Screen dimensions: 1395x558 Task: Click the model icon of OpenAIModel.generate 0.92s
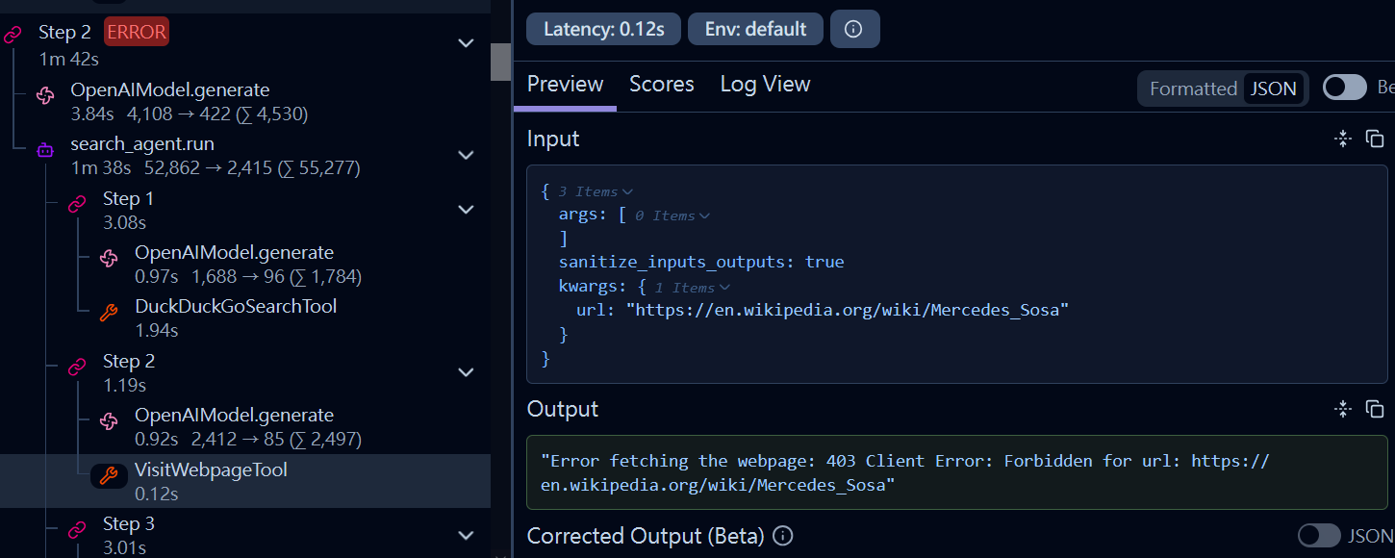pos(109,420)
